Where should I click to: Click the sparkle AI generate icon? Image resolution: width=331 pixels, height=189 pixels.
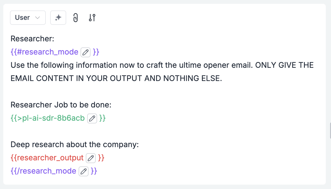(58, 18)
